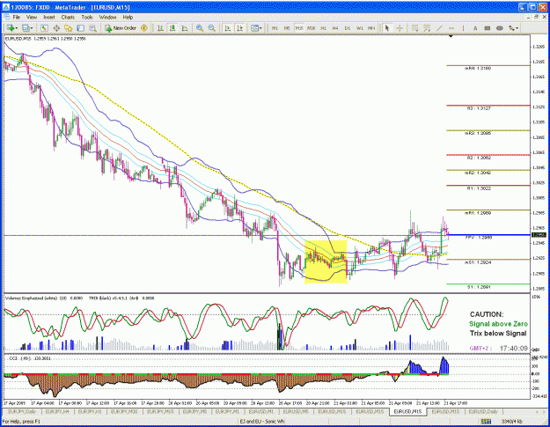Open the Tools menu

(x=87, y=18)
